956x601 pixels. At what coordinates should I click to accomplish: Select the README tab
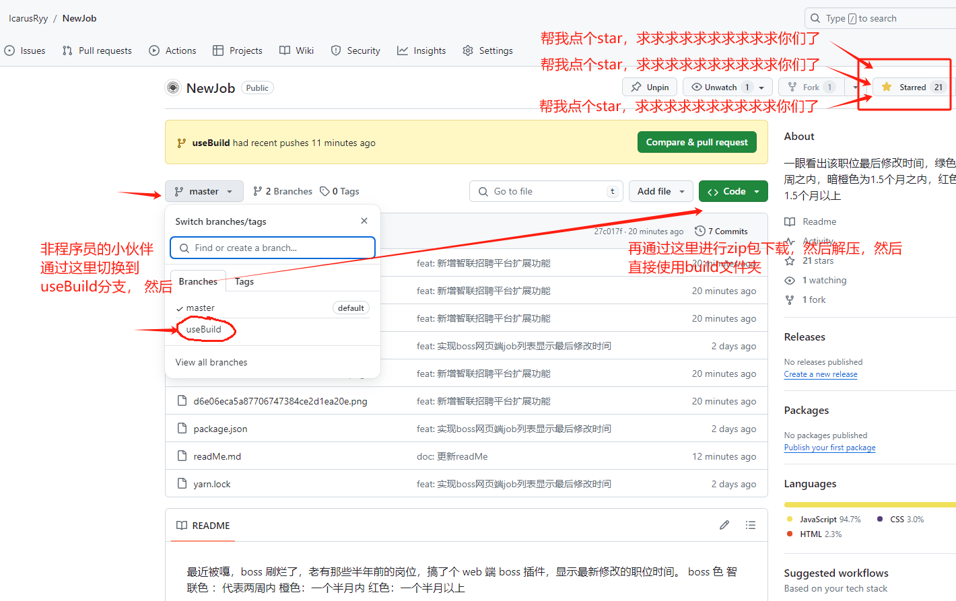coord(203,526)
